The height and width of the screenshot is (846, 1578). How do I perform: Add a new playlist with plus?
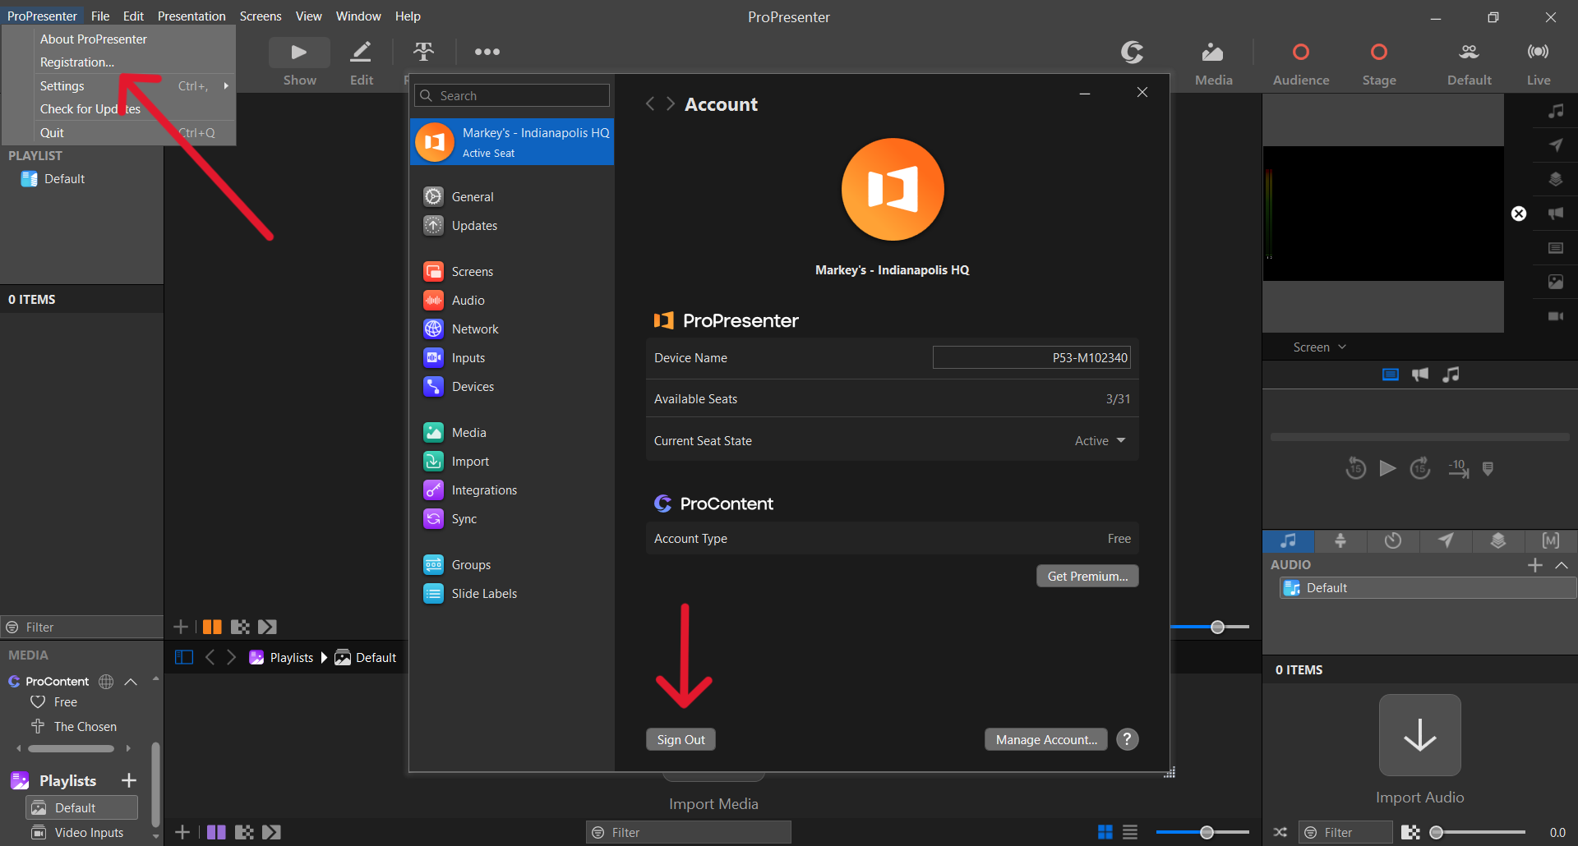click(129, 780)
